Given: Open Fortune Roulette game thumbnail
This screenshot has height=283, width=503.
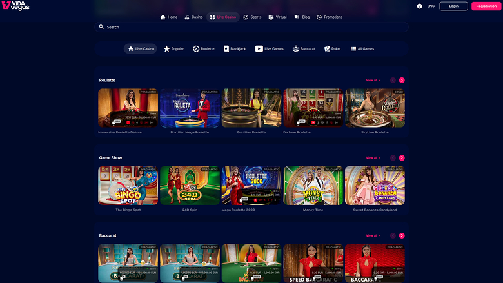Looking at the screenshot, I should (313, 108).
